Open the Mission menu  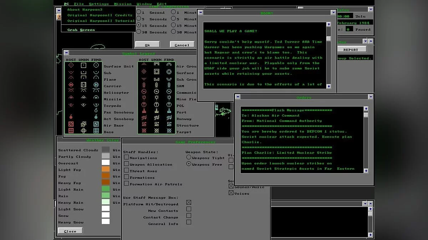point(123,4)
